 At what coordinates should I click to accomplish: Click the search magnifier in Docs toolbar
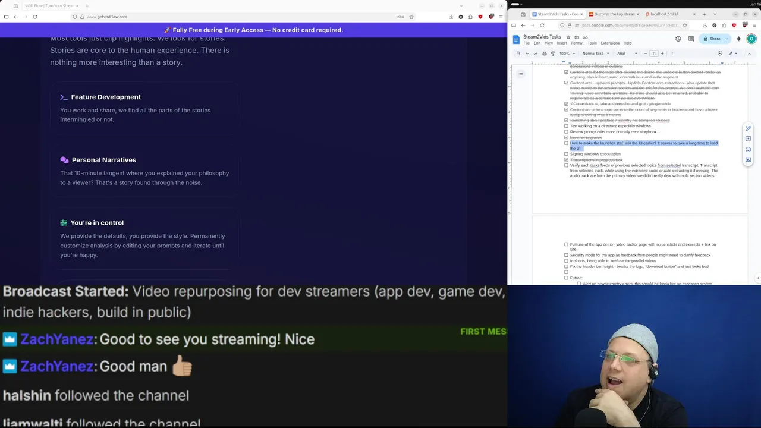518,53
